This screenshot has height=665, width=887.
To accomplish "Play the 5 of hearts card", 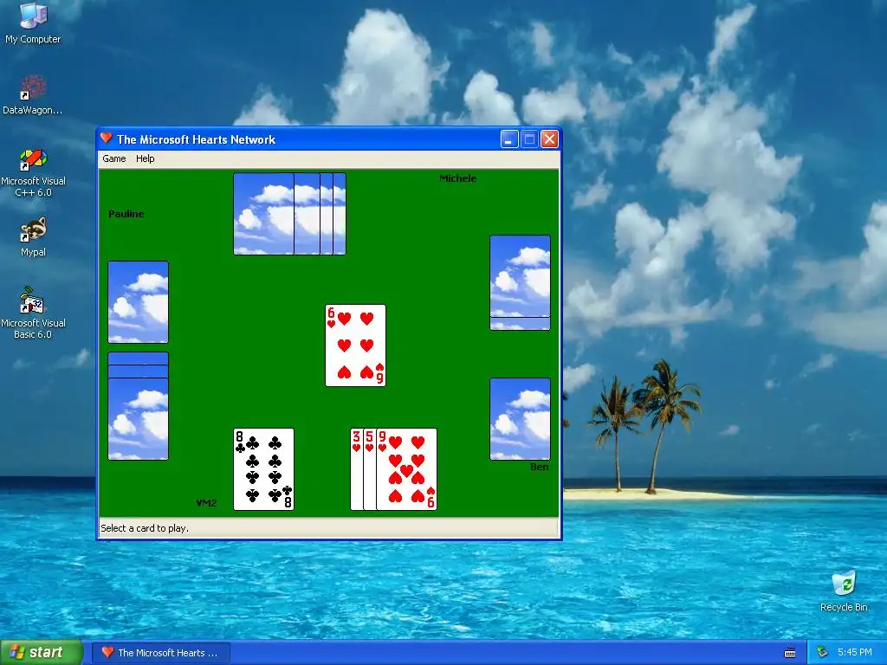I will [x=369, y=469].
